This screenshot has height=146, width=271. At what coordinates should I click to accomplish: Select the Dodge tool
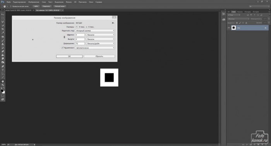[3, 62]
